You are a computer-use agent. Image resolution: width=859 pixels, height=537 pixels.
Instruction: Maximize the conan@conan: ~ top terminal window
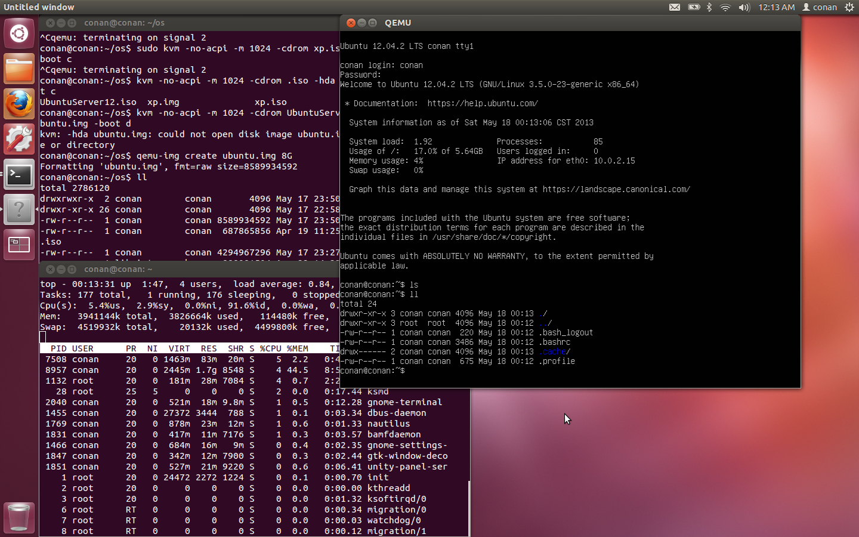tap(72, 269)
